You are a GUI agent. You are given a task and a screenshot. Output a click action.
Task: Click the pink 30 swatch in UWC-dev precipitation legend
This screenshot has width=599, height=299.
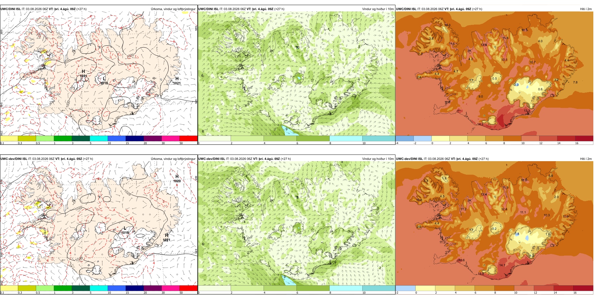(171, 288)
